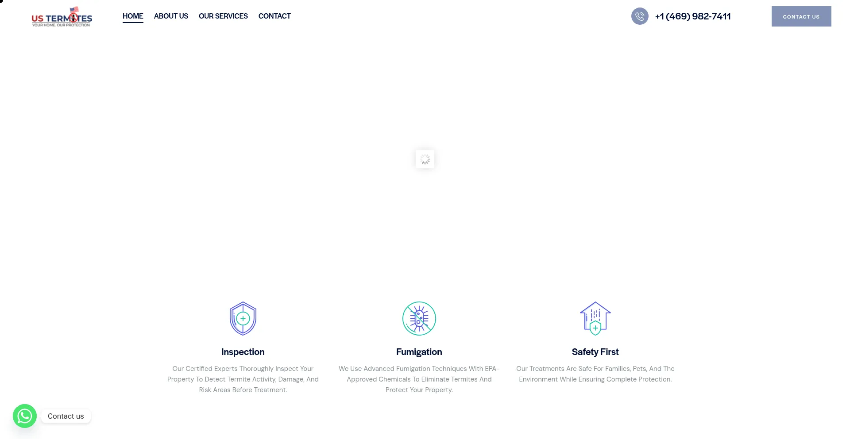Click the Safety First house icon

(595, 318)
